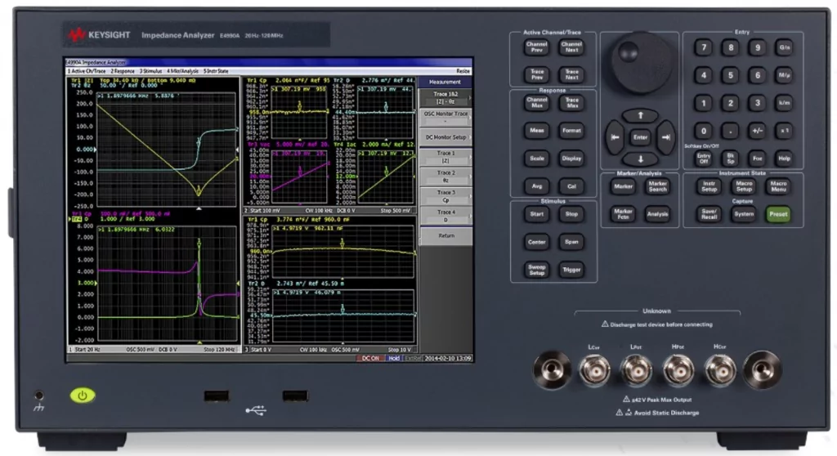
Task: Toggle softkeys with Entry Off key
Action: (x=704, y=158)
